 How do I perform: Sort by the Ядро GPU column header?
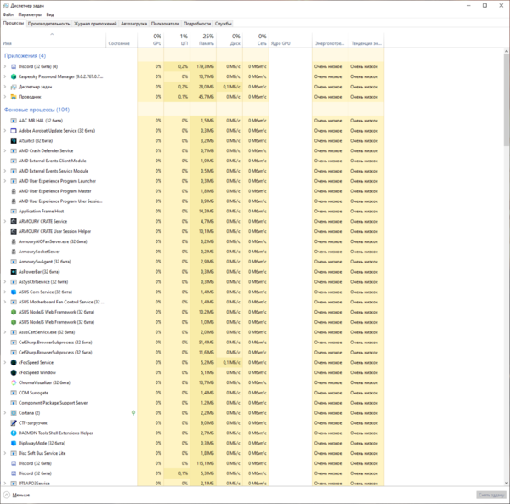click(291, 40)
